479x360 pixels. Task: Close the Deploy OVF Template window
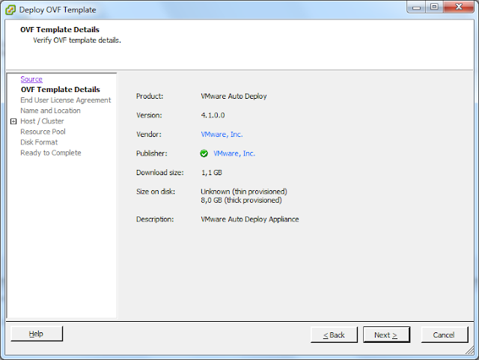(x=459, y=7)
